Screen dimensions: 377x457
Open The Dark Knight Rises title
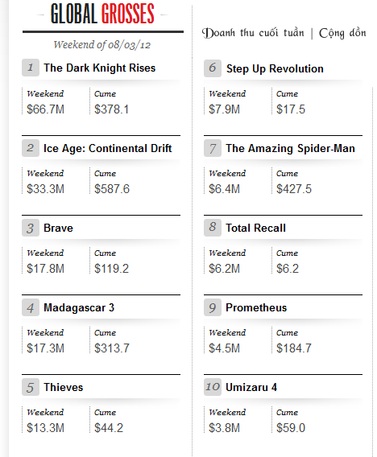pos(100,68)
